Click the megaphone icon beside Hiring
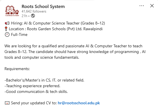Image resolution: width=158 pixels, height=108 pixels. 7,23
